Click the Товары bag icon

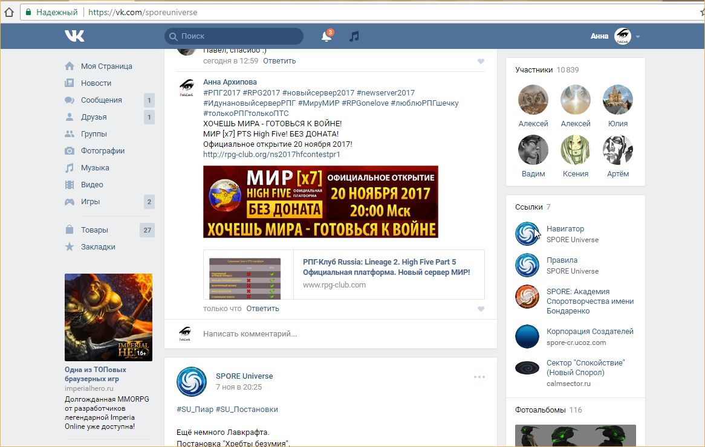click(70, 230)
